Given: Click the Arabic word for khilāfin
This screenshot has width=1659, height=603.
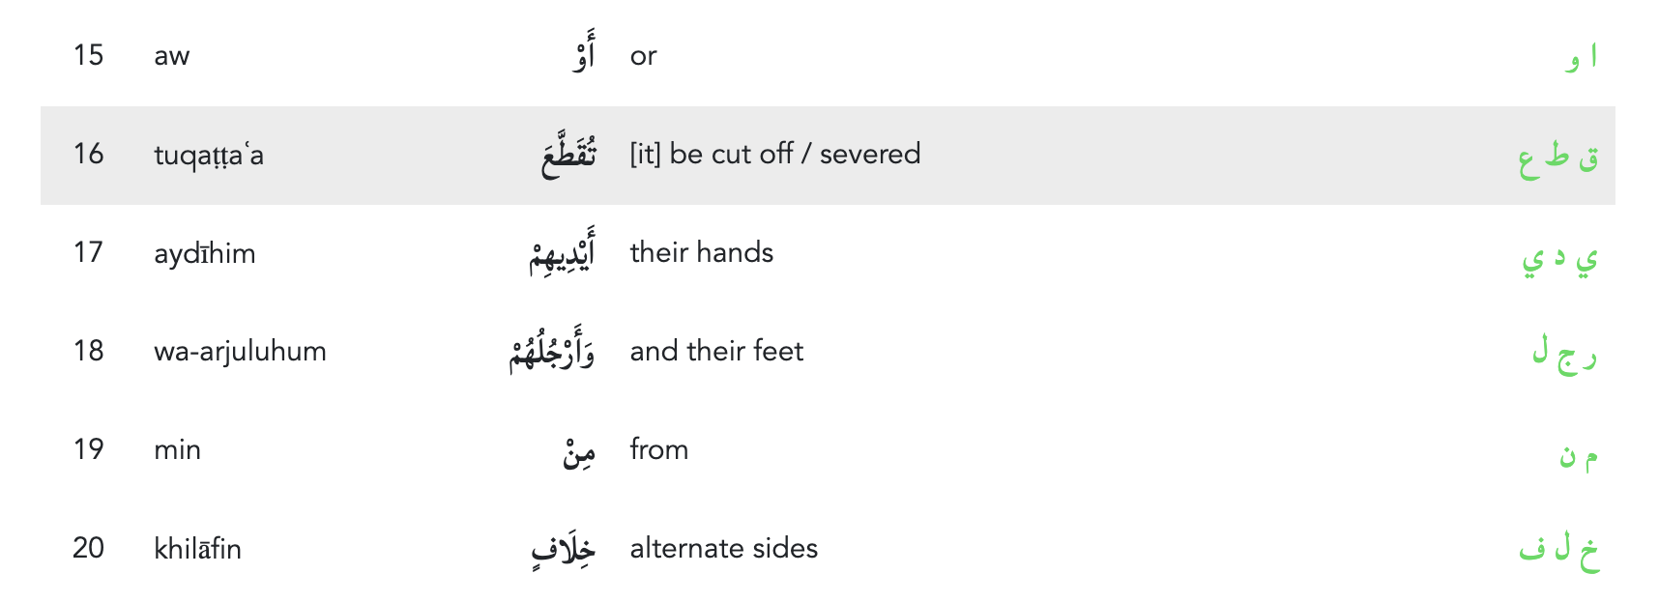Looking at the screenshot, I should (563, 550).
